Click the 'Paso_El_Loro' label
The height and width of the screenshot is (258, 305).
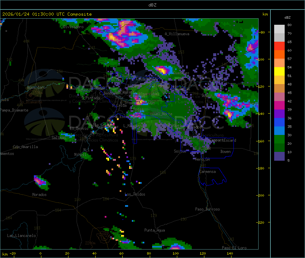tap(234, 248)
